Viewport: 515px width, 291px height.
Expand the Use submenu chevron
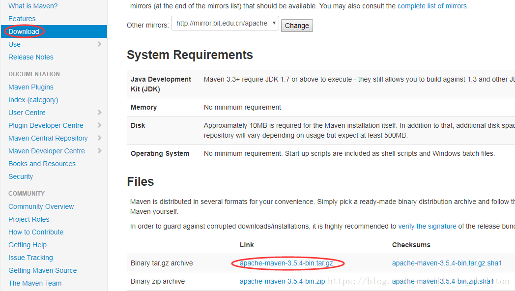[100, 44]
